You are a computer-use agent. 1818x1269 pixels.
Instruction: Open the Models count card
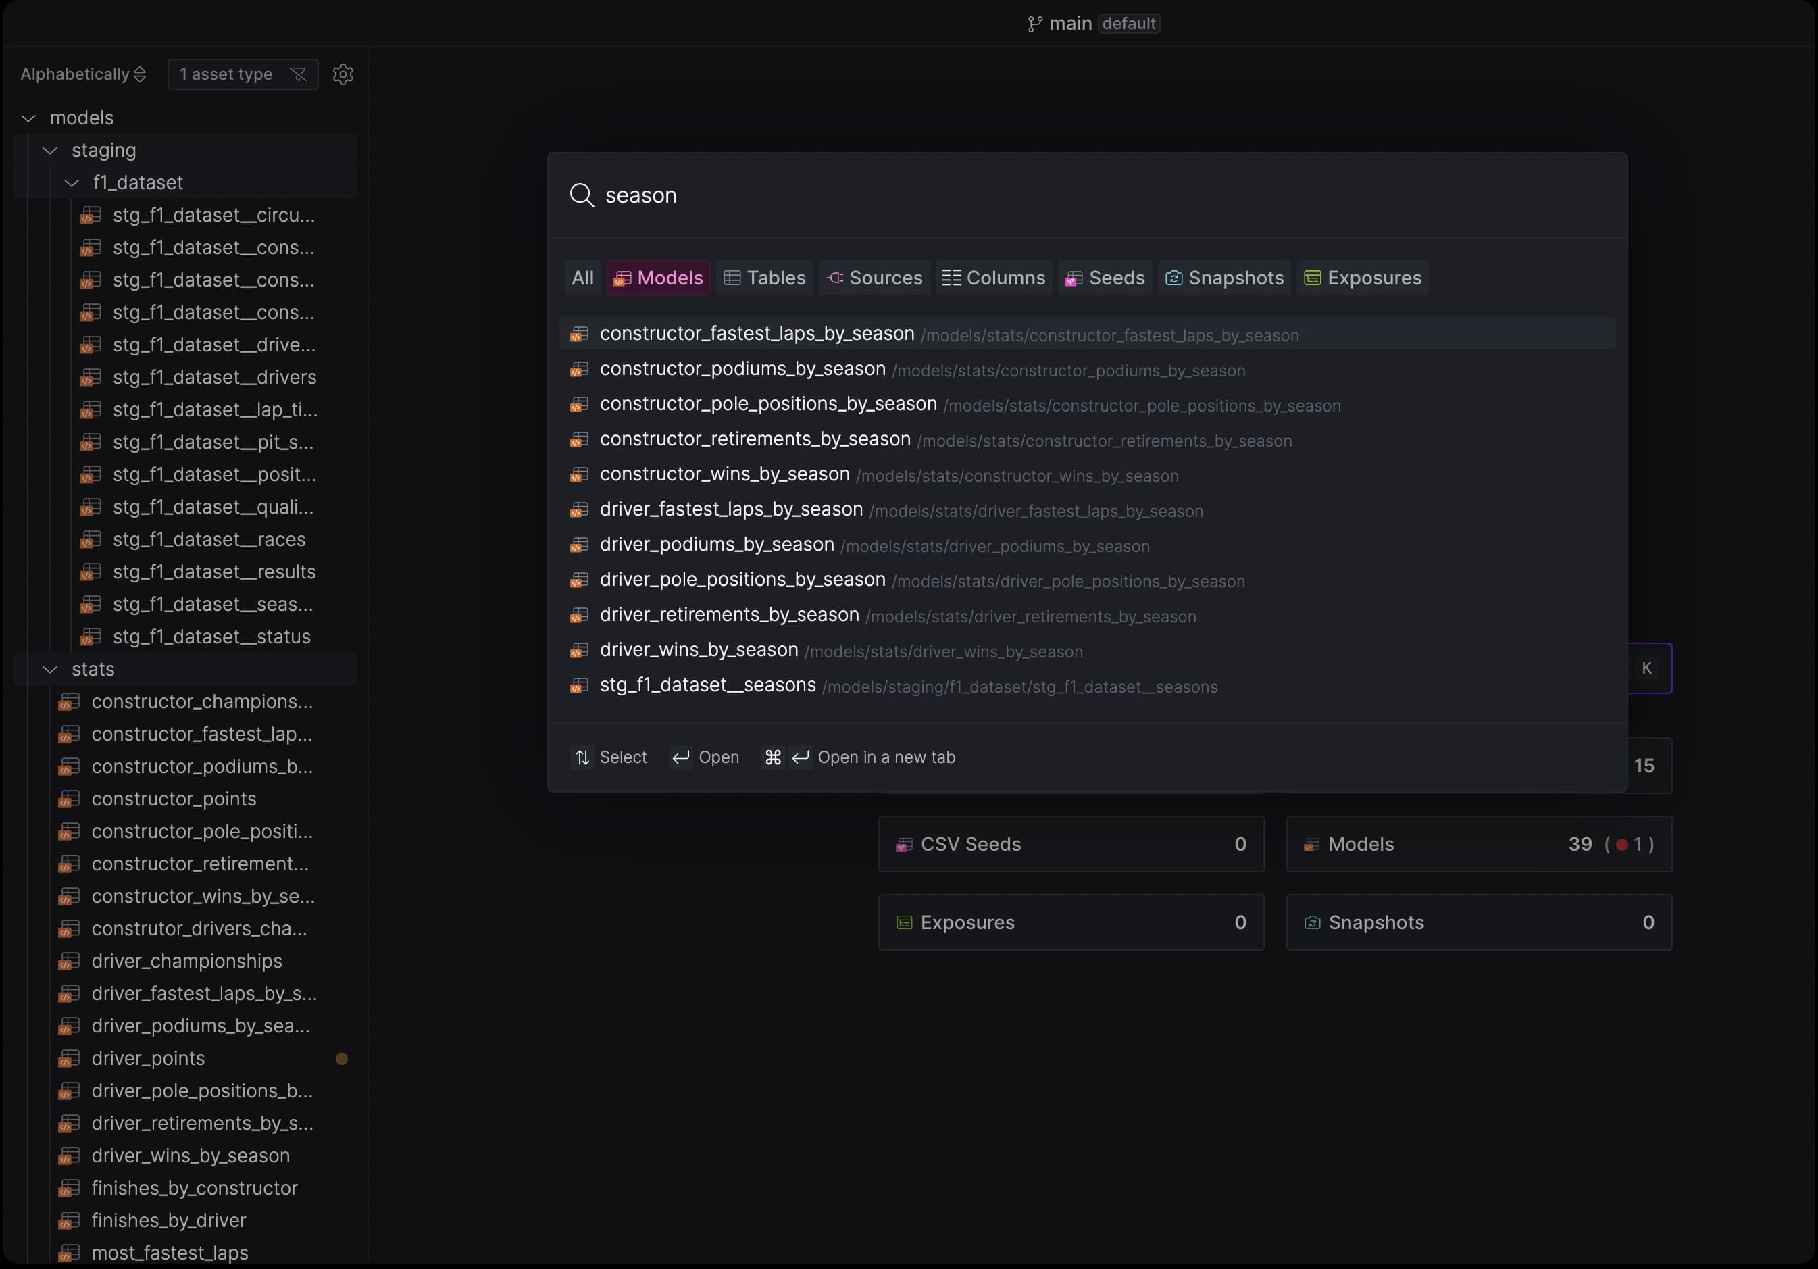click(x=1478, y=845)
